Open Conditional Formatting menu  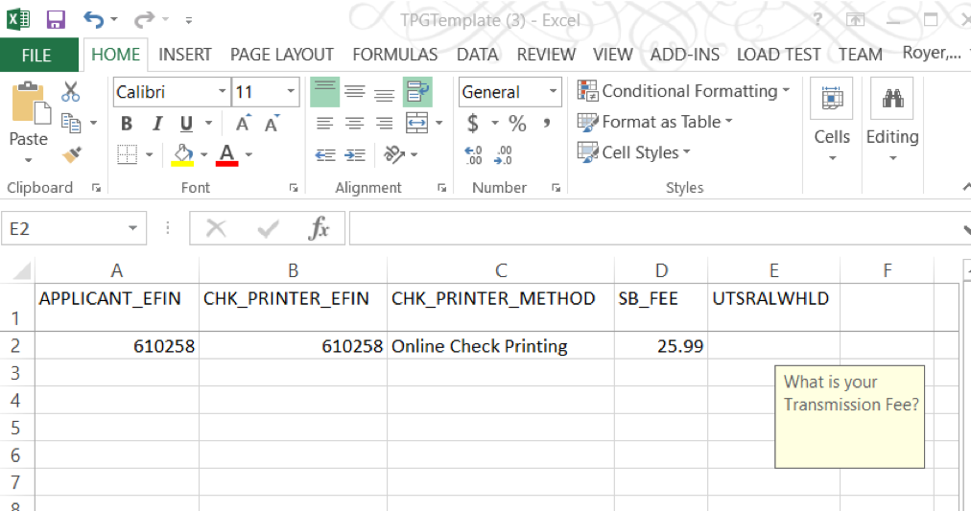pos(684,91)
